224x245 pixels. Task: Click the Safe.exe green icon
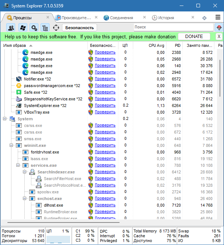point(19,92)
